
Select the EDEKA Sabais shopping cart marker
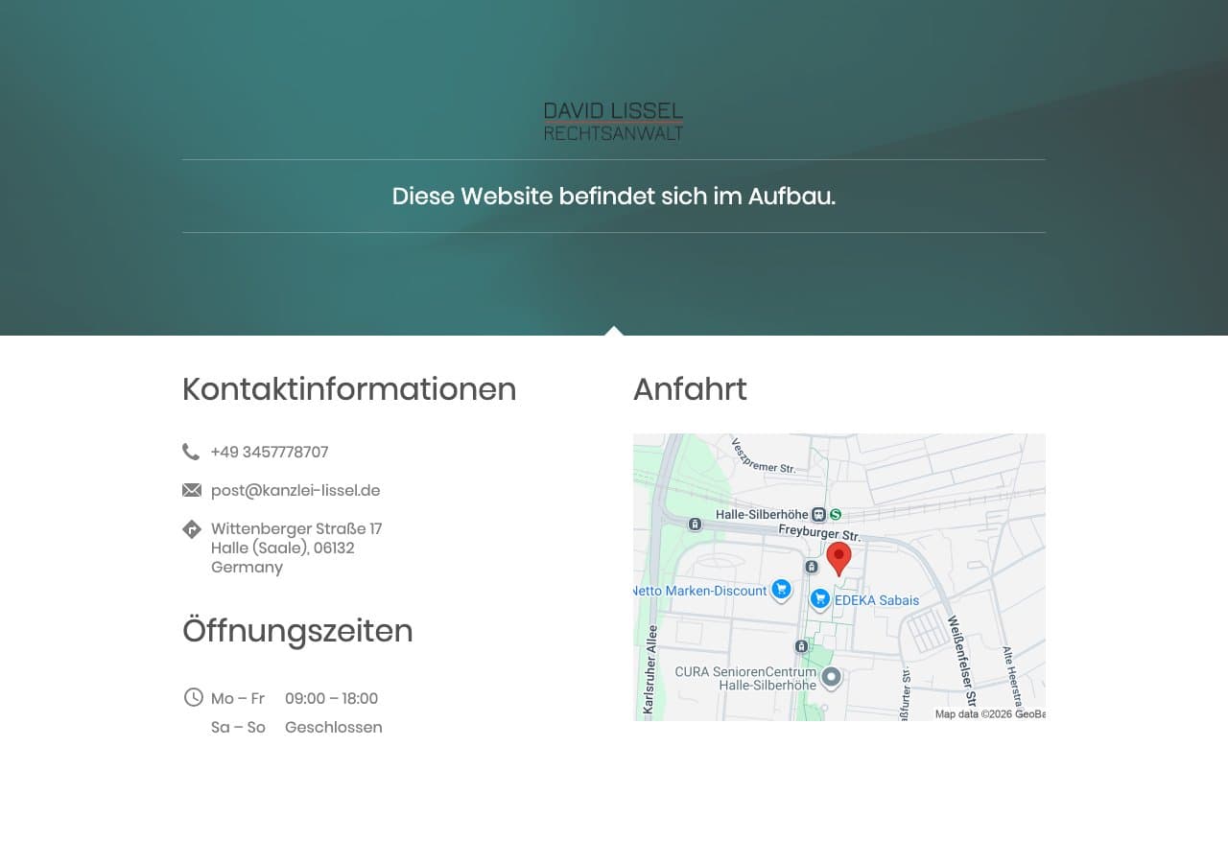click(819, 598)
